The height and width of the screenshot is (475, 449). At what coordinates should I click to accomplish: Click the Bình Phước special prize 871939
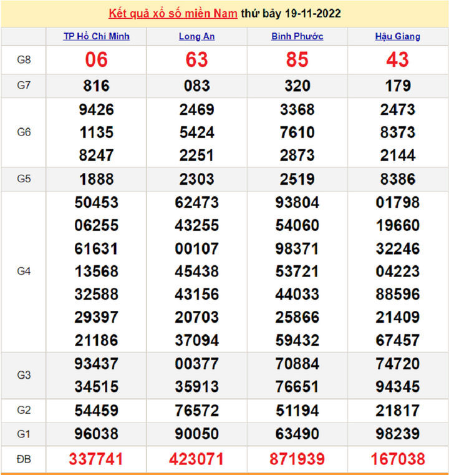point(297,459)
